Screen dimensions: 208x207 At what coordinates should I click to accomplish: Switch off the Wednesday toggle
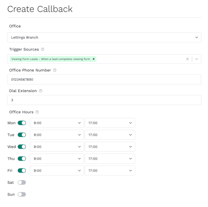click(x=22, y=147)
